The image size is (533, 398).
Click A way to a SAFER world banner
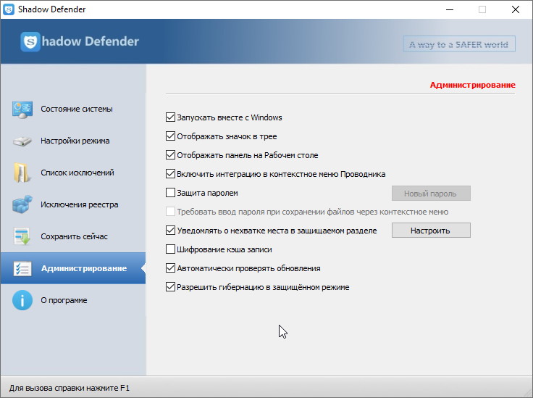[459, 44]
